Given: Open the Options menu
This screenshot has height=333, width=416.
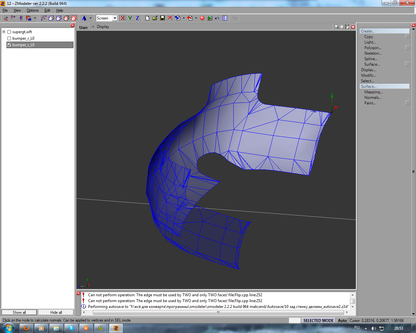Looking at the screenshot, I should pos(32,10).
